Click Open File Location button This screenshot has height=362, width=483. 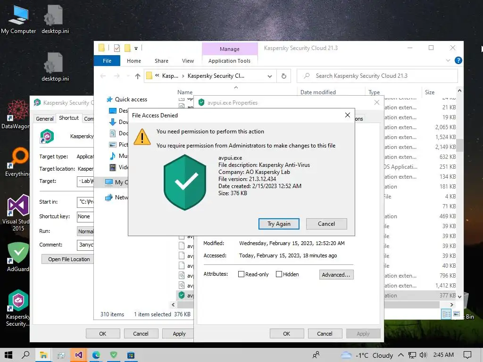[69, 259]
